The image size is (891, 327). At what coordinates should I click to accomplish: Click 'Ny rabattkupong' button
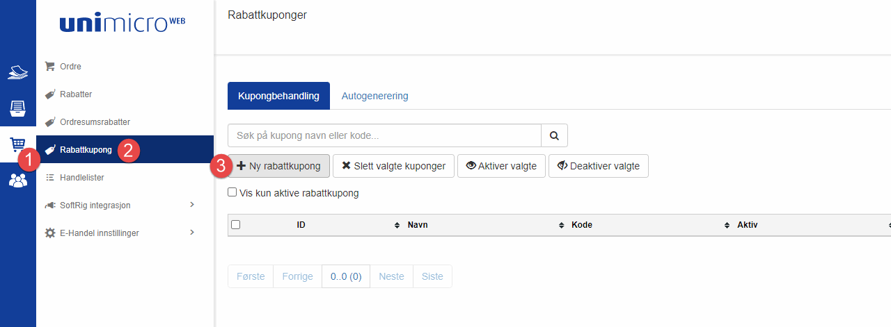click(278, 166)
